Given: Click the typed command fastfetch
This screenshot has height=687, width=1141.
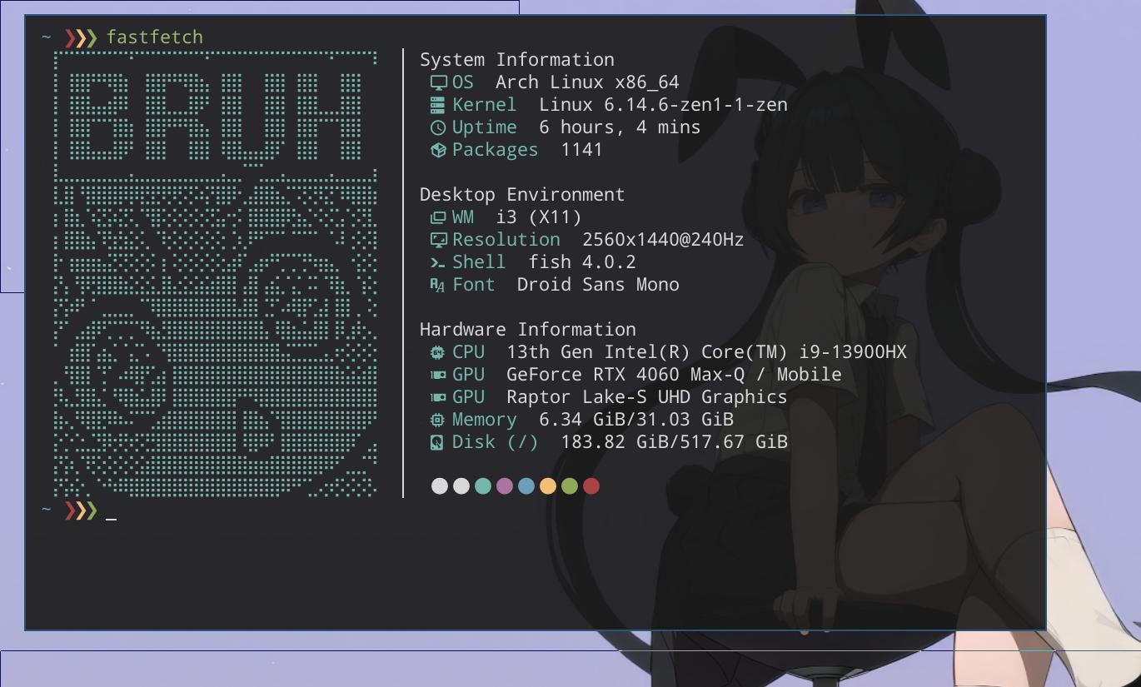Looking at the screenshot, I should coord(155,37).
